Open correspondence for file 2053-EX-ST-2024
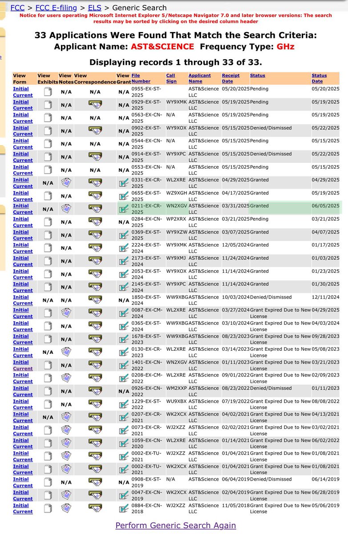Viewport: 348px width, 534px height. point(95,274)
